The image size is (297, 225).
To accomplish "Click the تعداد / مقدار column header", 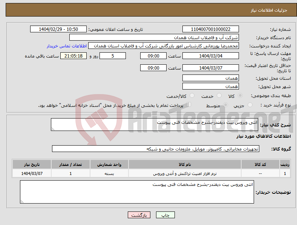I will [x=70, y=164].
